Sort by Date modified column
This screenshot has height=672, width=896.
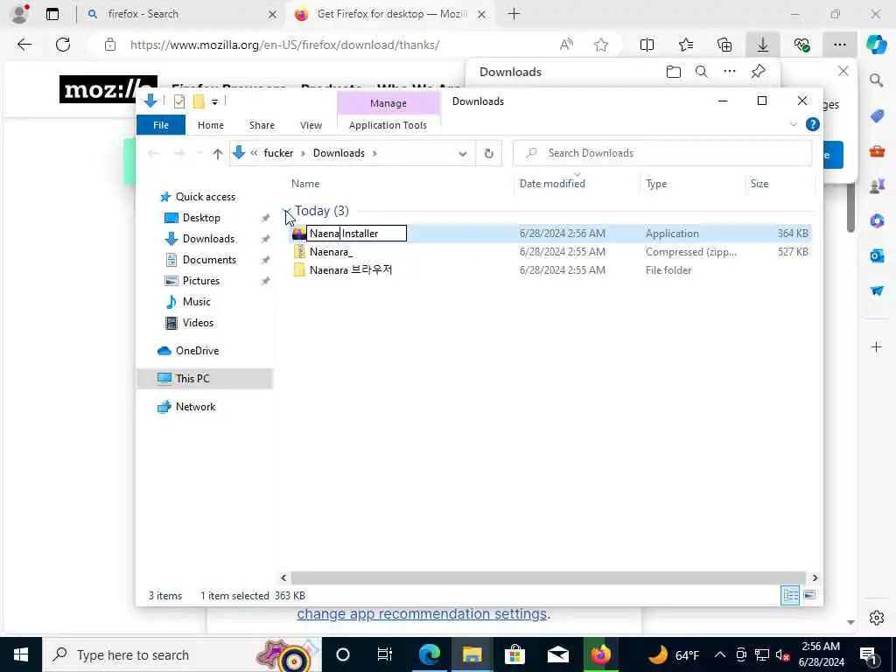coord(552,184)
